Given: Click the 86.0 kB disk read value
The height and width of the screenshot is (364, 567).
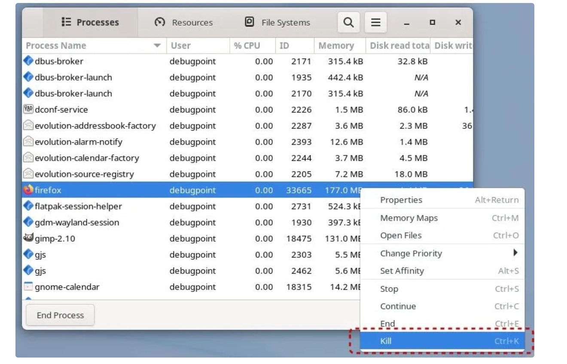Looking at the screenshot, I should point(413,110).
